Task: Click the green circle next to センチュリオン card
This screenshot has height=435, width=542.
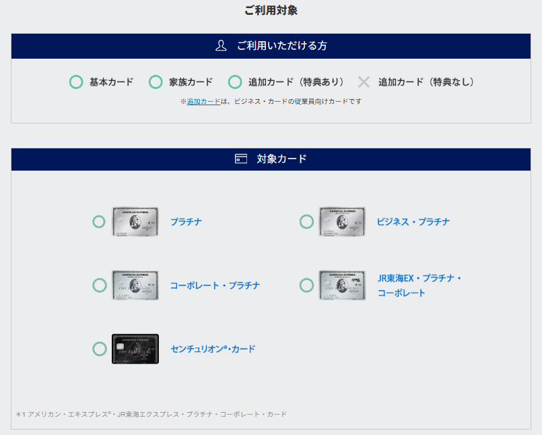Action: pyautogui.click(x=100, y=349)
